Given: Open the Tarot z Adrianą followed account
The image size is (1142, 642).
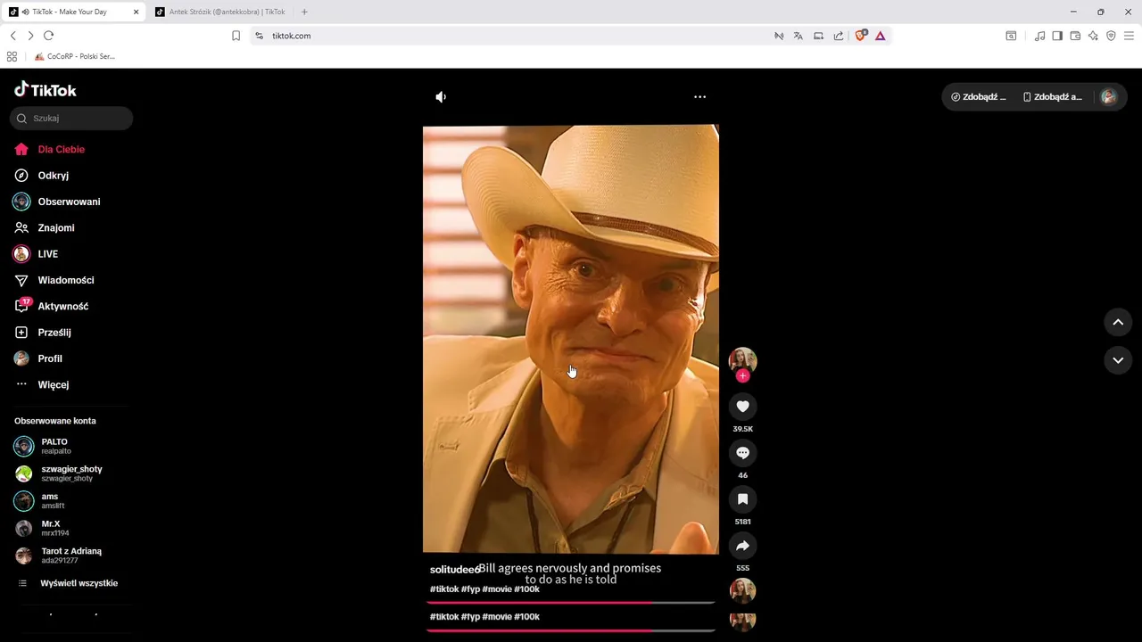Looking at the screenshot, I should pyautogui.click(x=59, y=556).
